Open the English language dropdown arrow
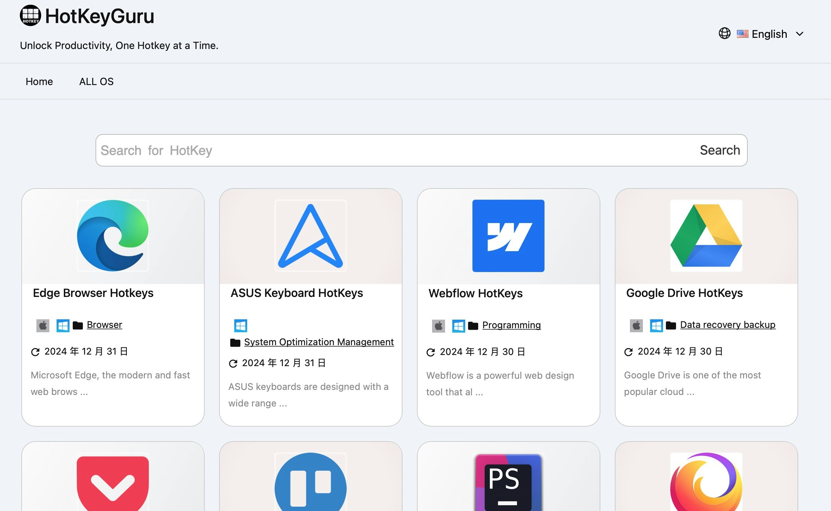 (800, 34)
